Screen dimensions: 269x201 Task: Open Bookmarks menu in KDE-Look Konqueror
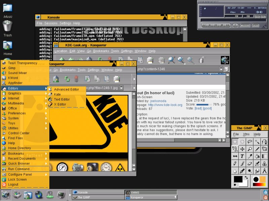tap(101, 51)
